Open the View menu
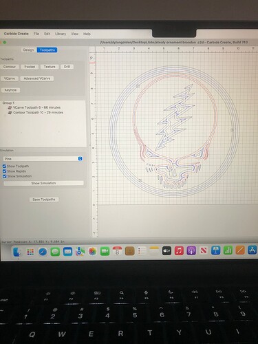The image size is (258, 344). tap(74, 34)
